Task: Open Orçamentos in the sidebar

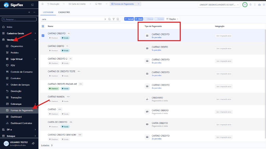Action: (x=17, y=46)
